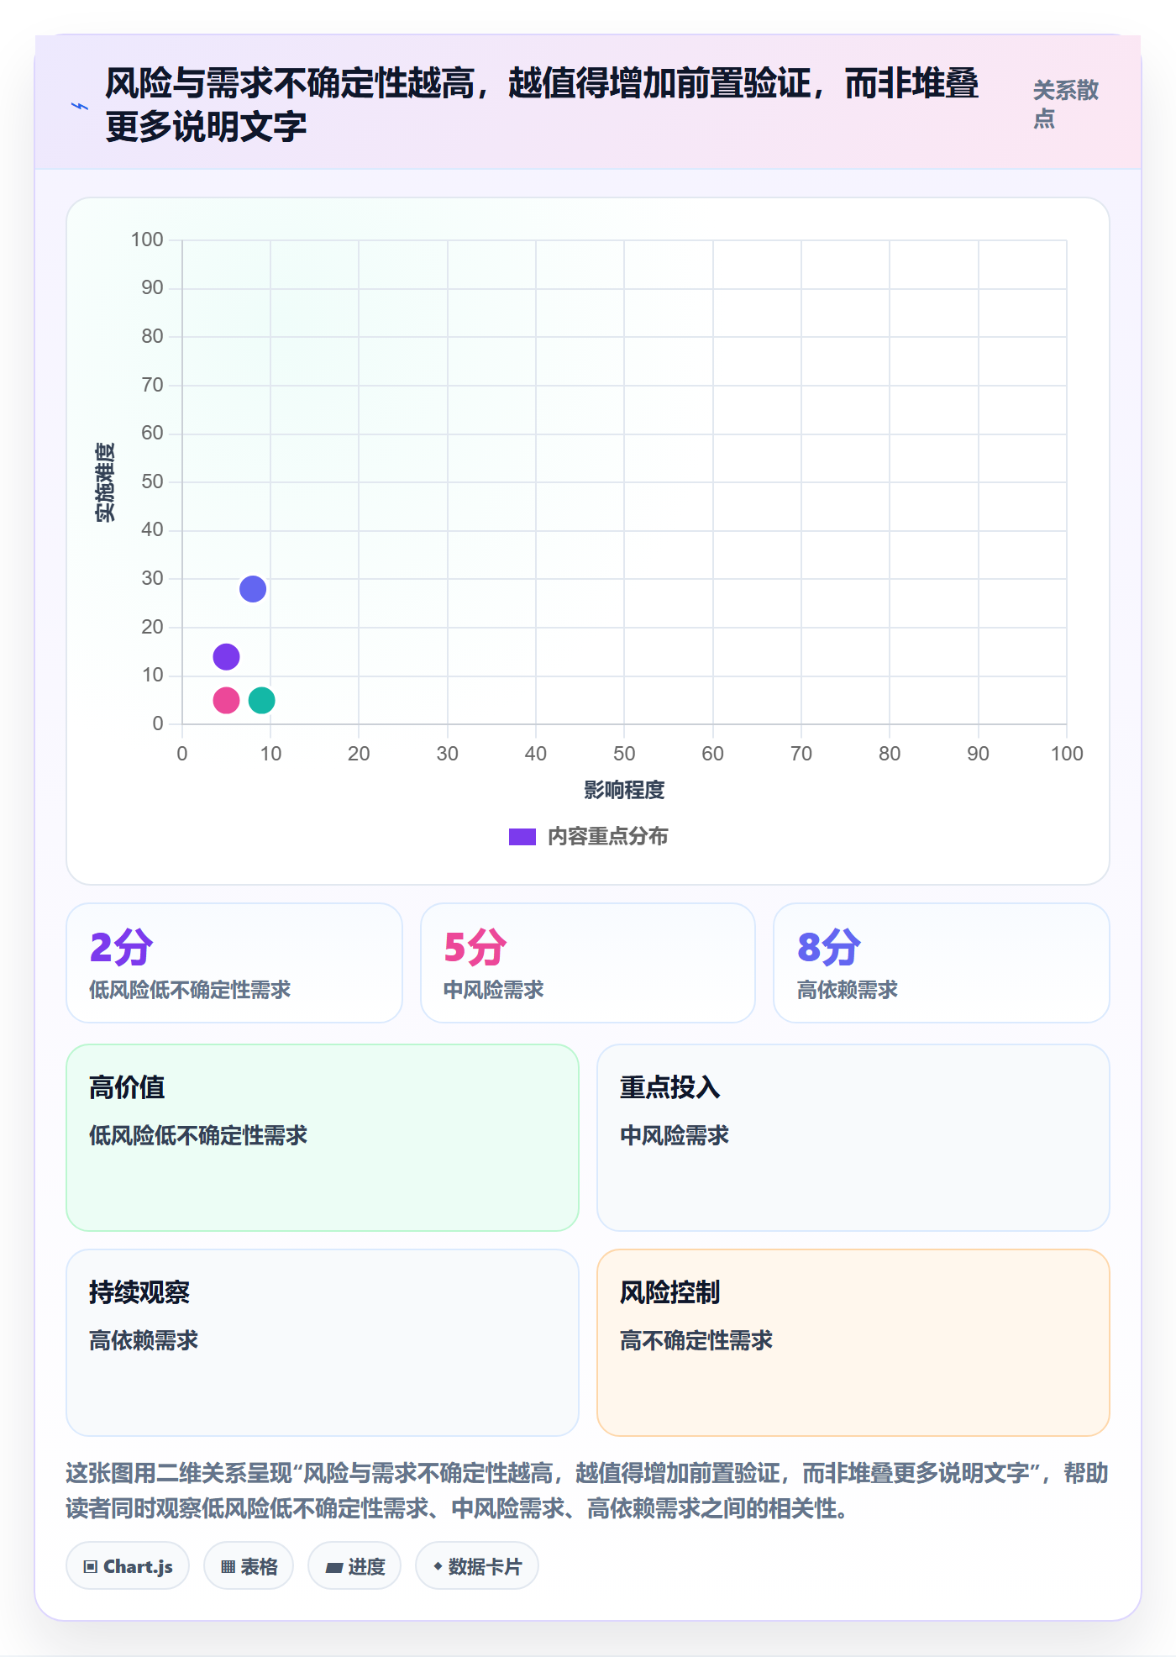The width and height of the screenshot is (1176, 1657).
Task: Click the bar icon in 进度 chip
Action: [x=334, y=1567]
